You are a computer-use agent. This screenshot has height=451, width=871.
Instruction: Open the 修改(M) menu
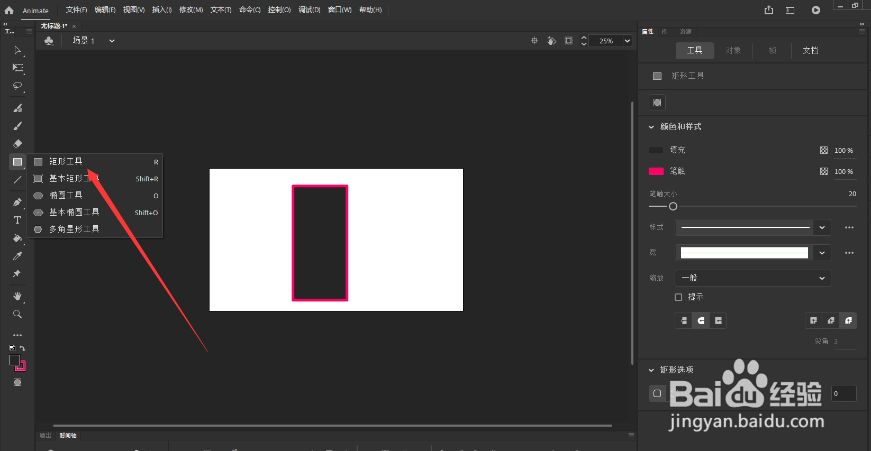(x=191, y=10)
